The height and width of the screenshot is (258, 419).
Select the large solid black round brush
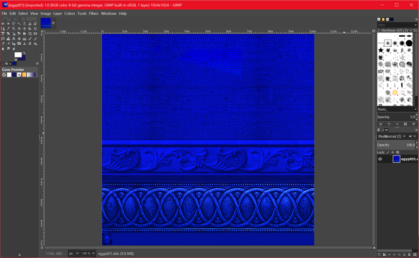pyautogui.click(x=409, y=43)
